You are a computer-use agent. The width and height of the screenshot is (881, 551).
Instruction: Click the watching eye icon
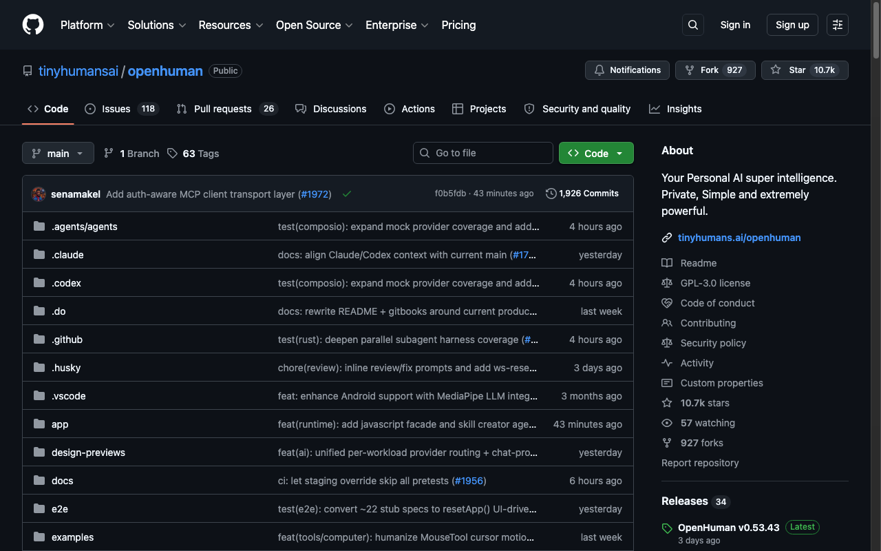[667, 423]
